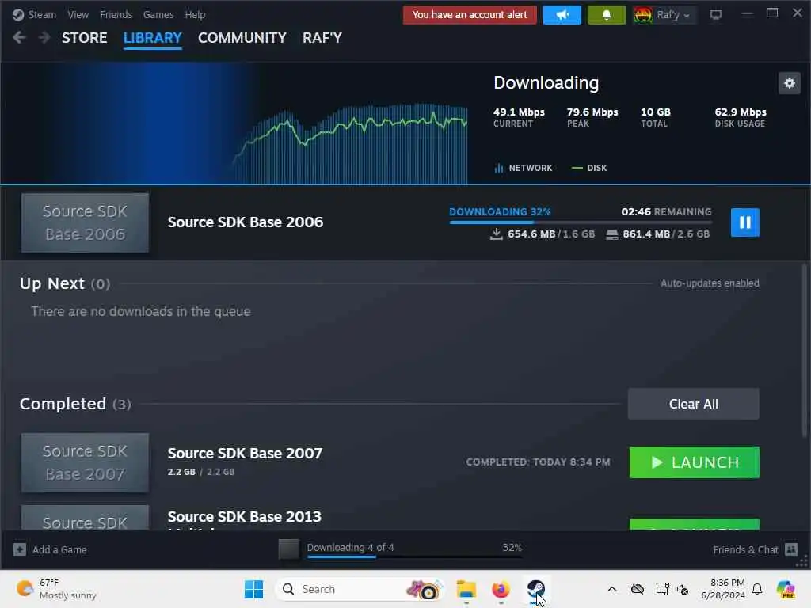
Task: Click the weather widget on the taskbar
Action: pos(56,589)
